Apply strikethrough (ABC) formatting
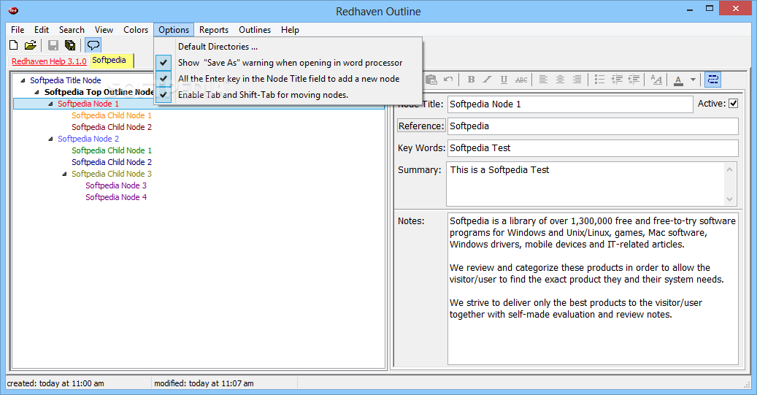This screenshot has height=395, width=757. [x=521, y=80]
